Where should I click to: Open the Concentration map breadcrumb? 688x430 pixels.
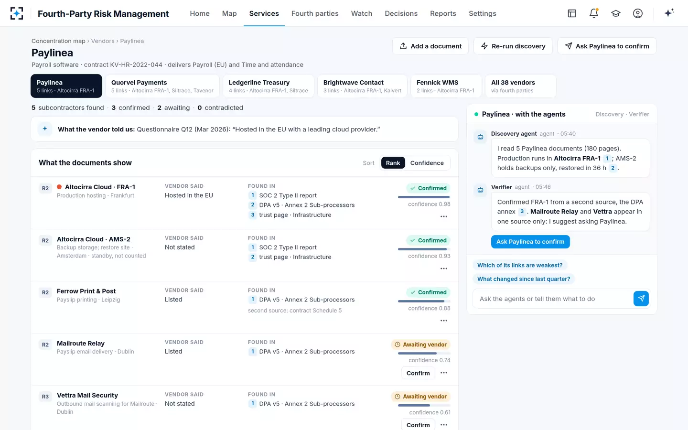58,41
